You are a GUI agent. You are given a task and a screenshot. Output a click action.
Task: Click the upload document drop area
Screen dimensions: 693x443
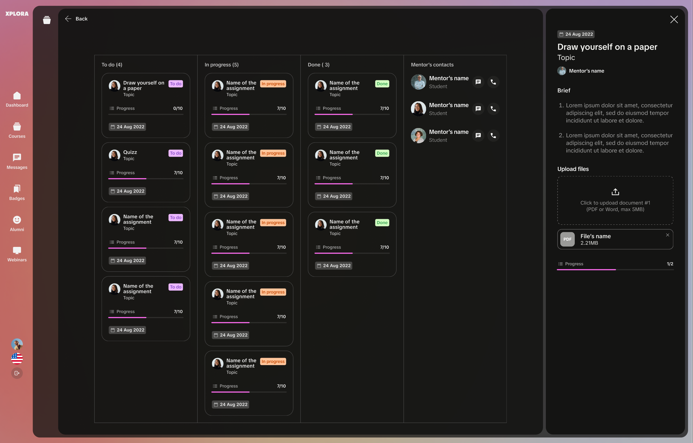coord(615,200)
